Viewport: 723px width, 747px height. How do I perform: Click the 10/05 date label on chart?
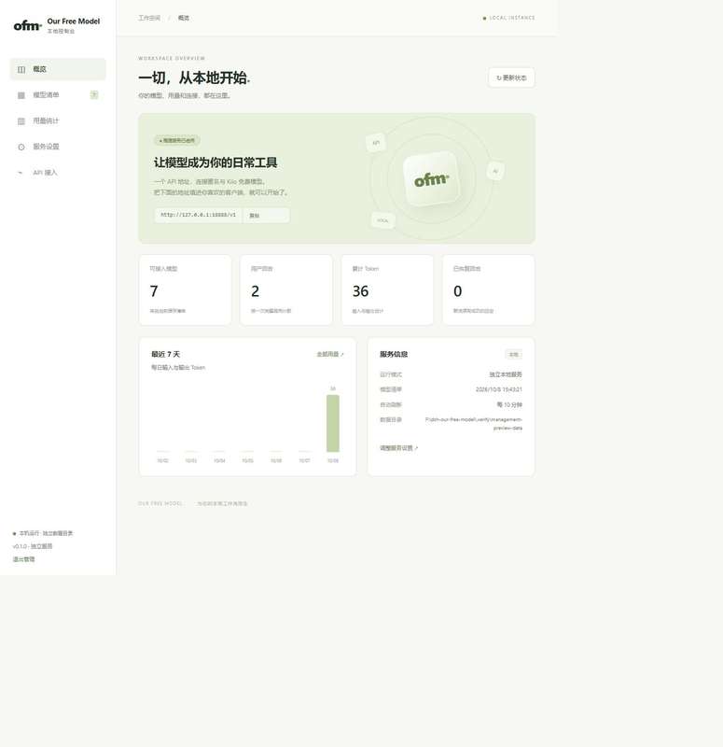[x=247, y=460]
